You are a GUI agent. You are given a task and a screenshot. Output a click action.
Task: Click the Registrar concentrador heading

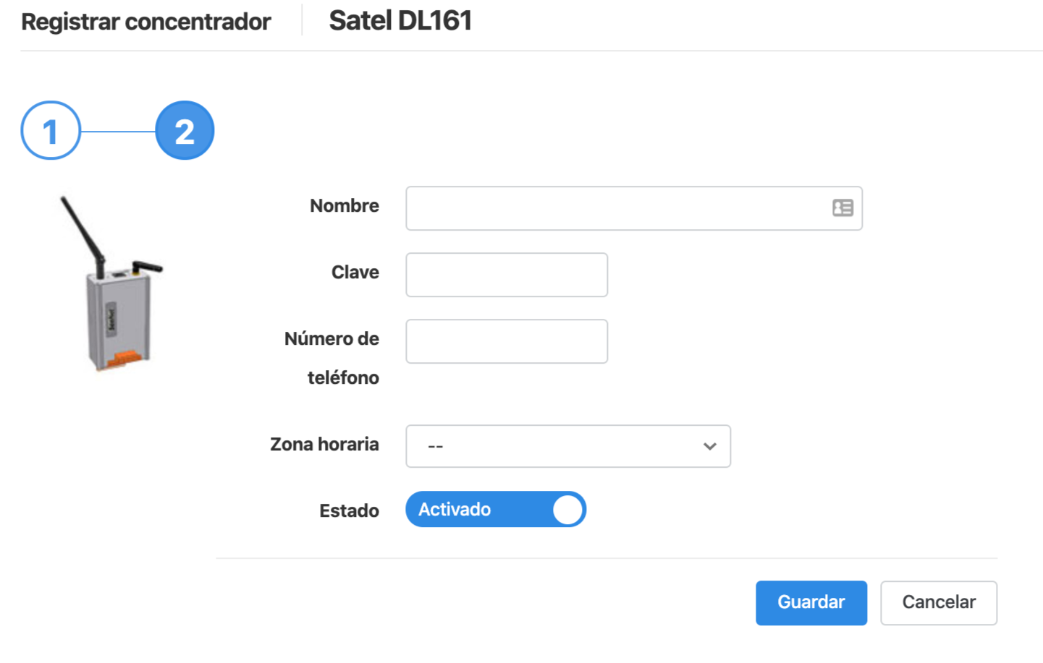(x=146, y=22)
